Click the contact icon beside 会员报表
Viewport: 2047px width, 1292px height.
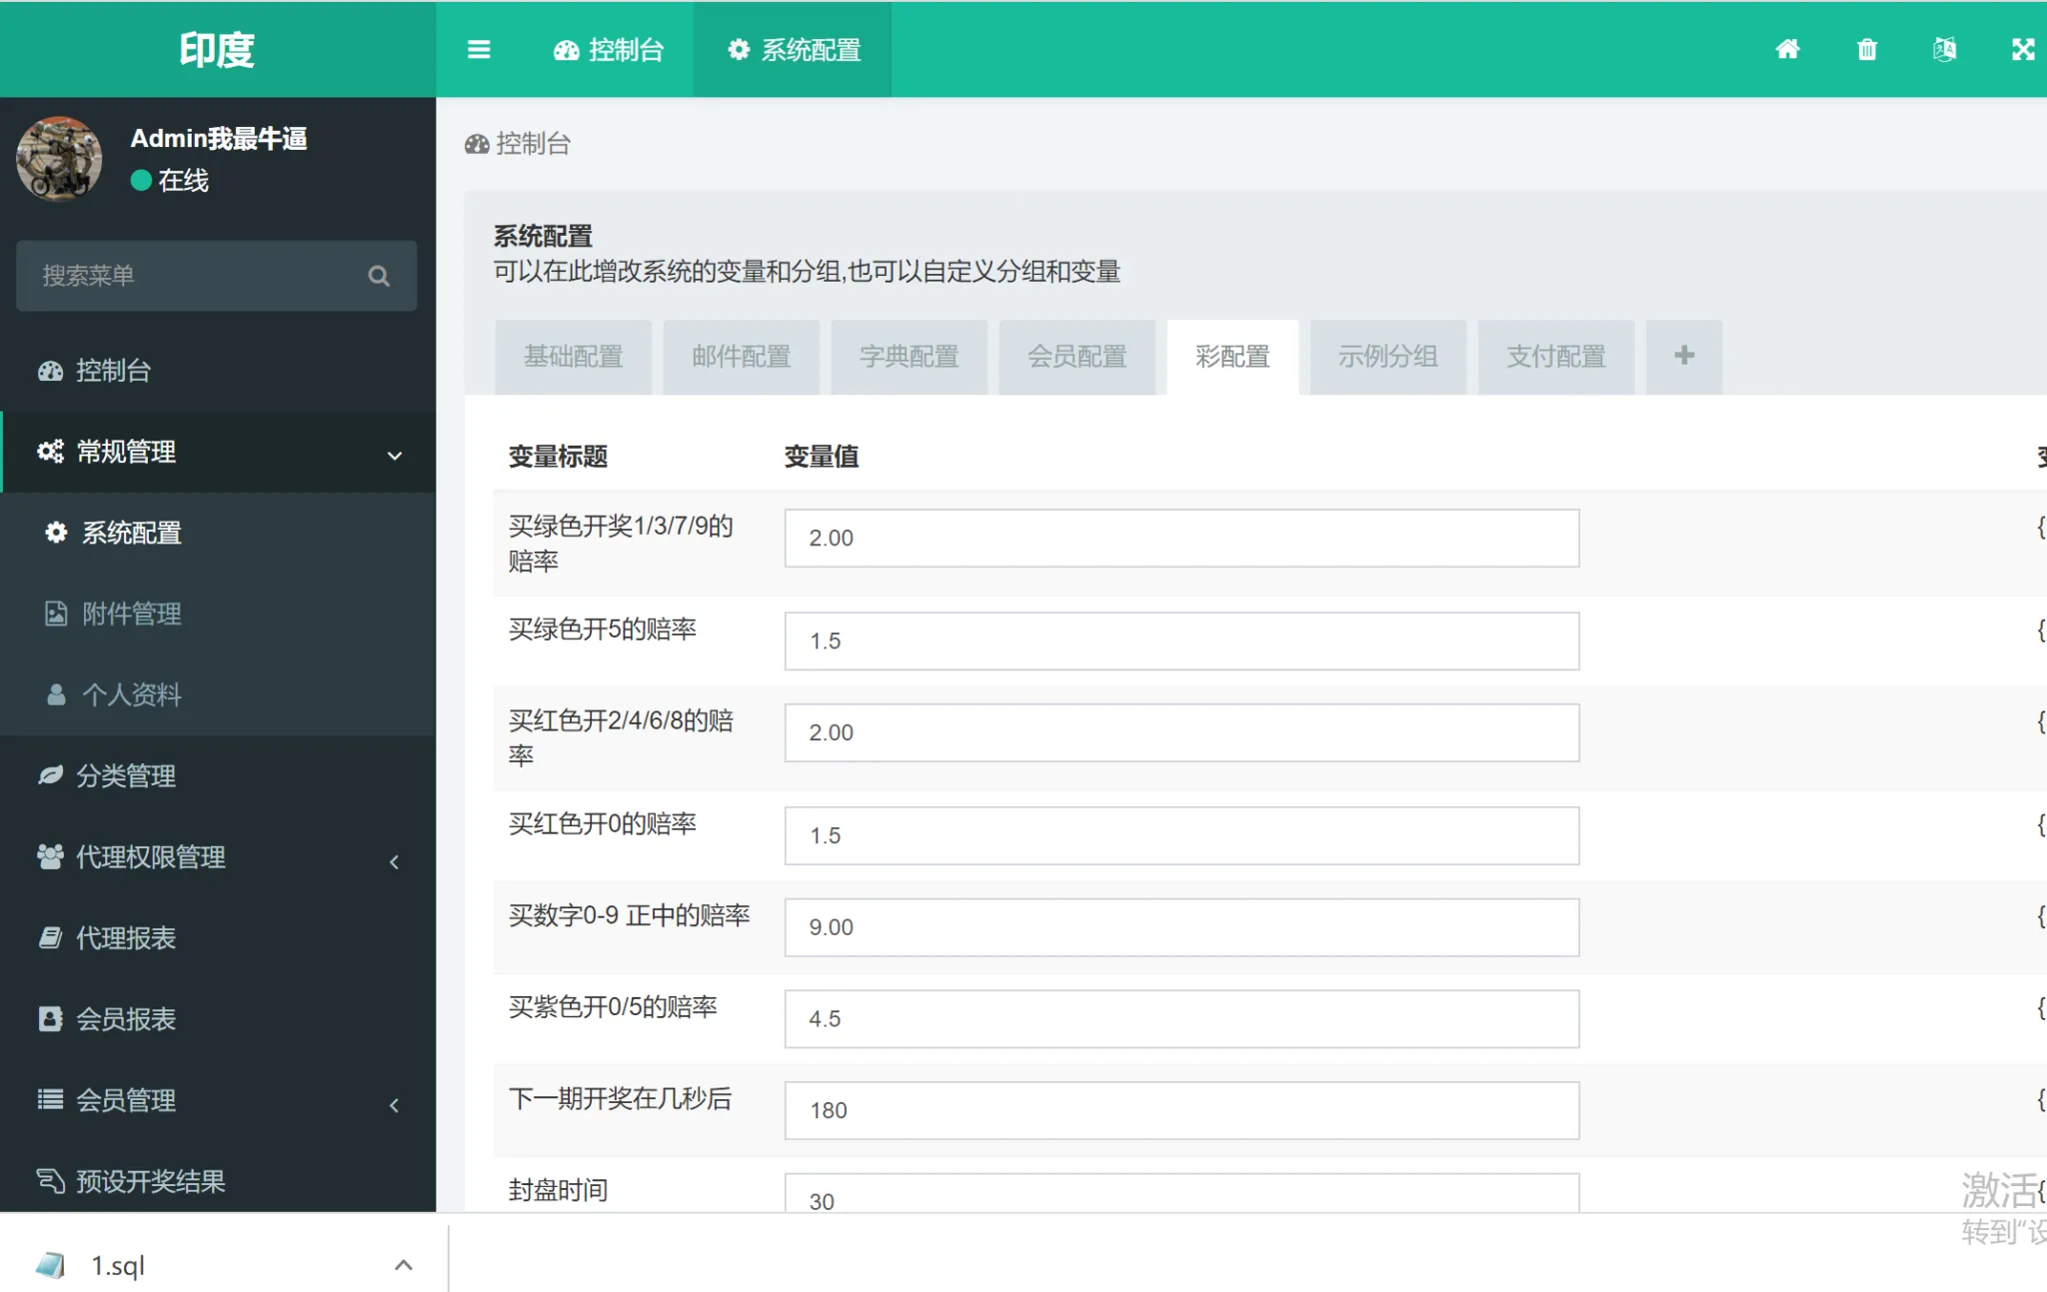pos(50,1018)
